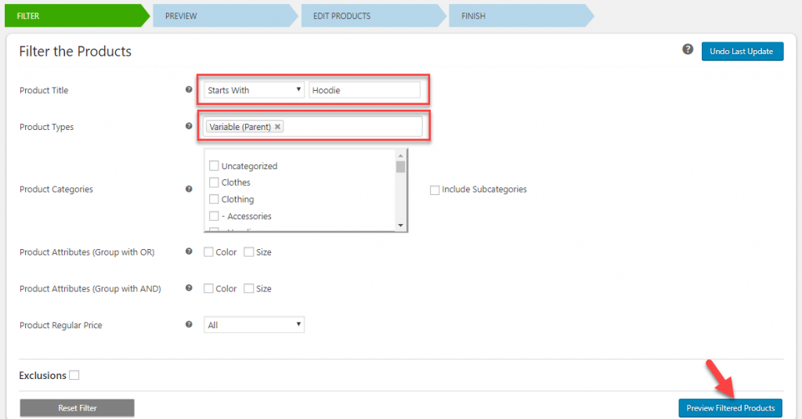The height and width of the screenshot is (419, 802).
Task: Enable Include Subcategories
Action: [434, 190]
